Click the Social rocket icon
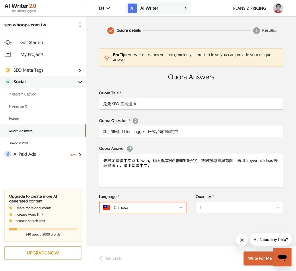This screenshot has width=296, height=271. 7,81
